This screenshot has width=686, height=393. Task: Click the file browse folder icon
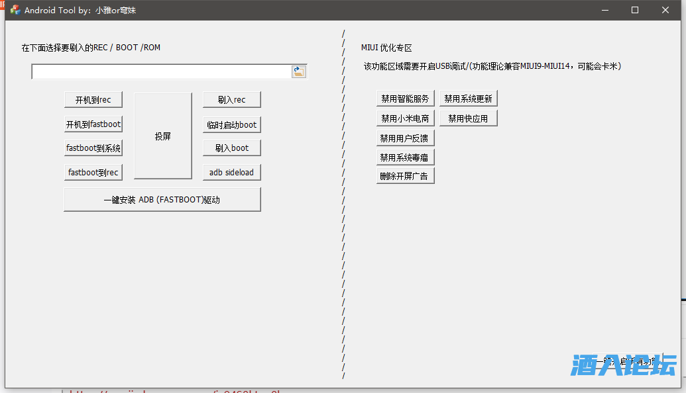tap(299, 72)
